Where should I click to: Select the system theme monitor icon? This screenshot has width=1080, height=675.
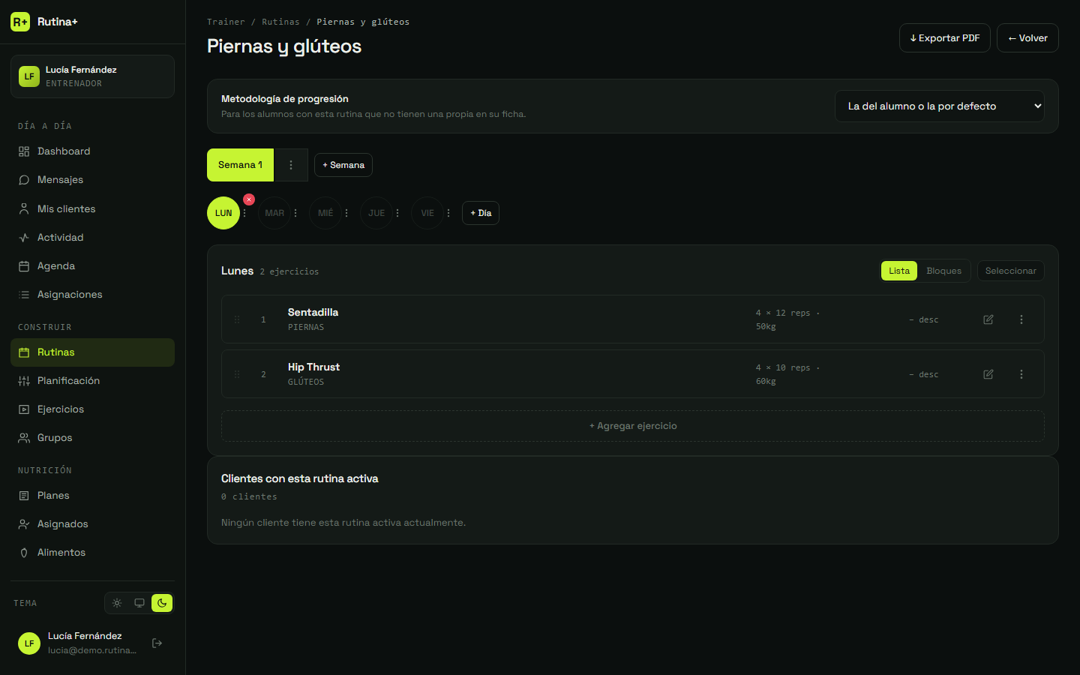[x=139, y=603]
